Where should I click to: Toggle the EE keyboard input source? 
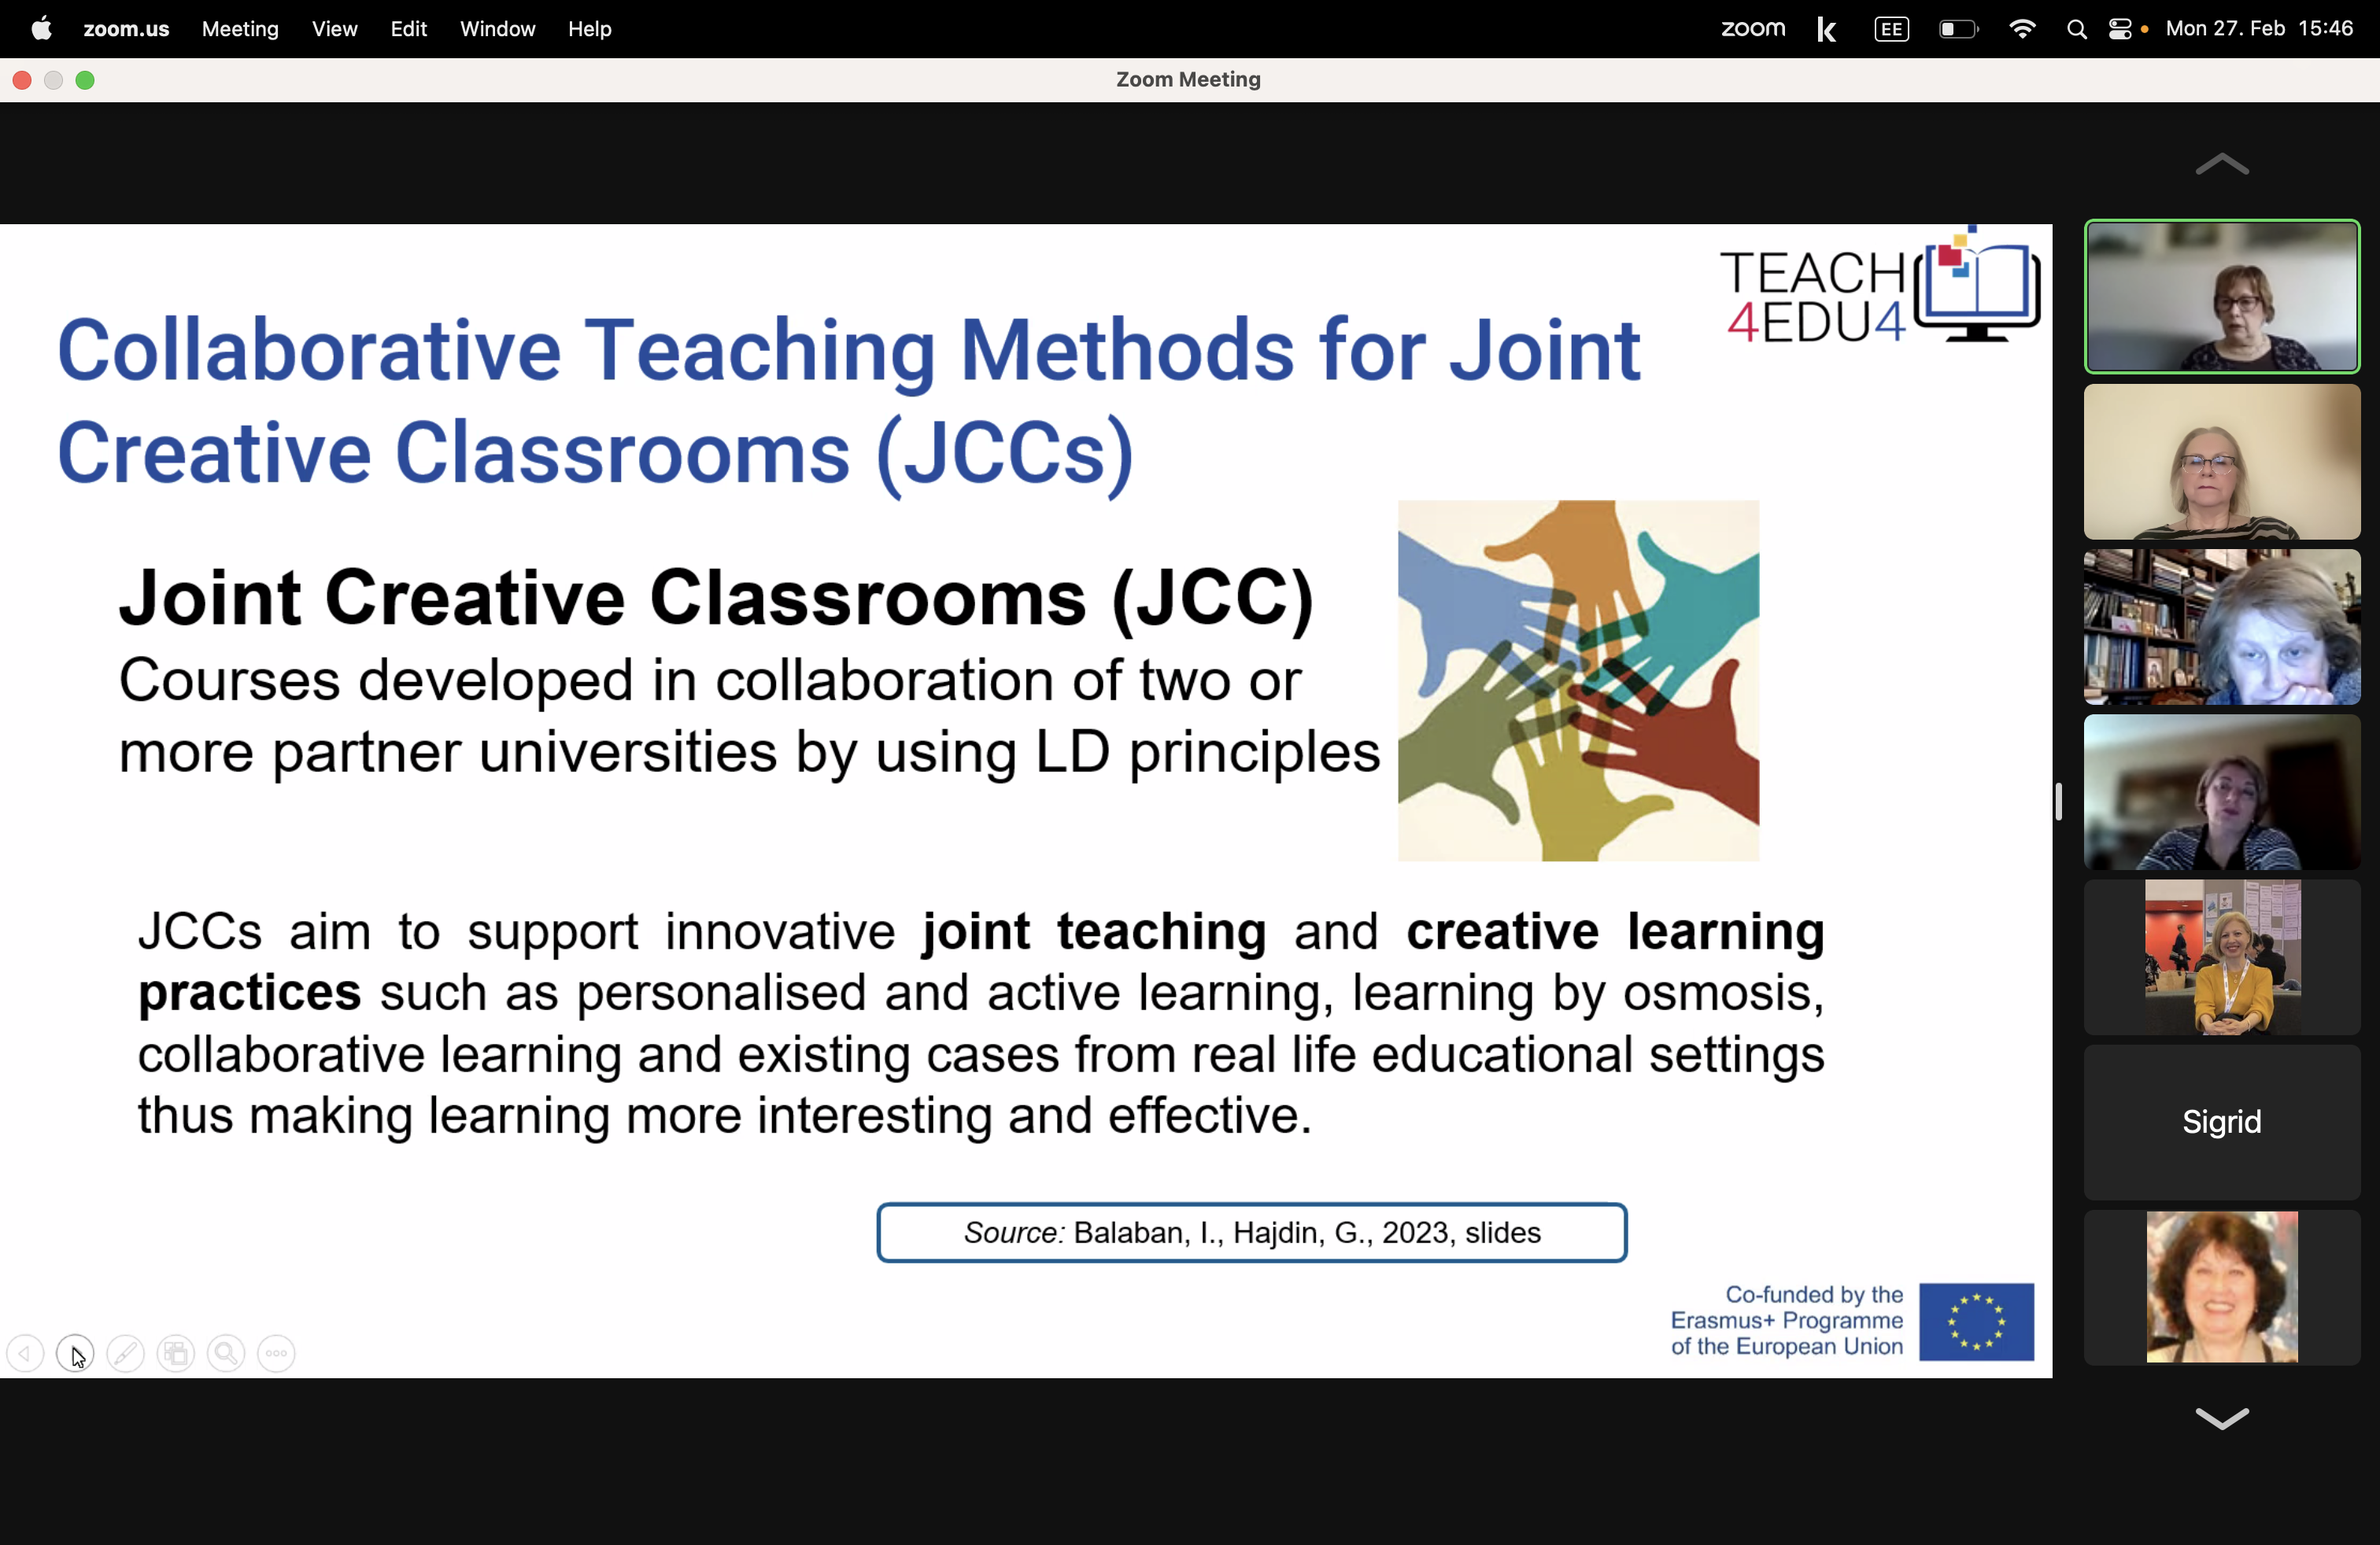(x=1891, y=30)
